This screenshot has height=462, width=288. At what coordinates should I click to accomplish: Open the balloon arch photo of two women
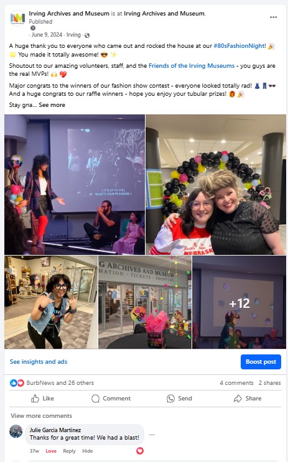pos(216,185)
